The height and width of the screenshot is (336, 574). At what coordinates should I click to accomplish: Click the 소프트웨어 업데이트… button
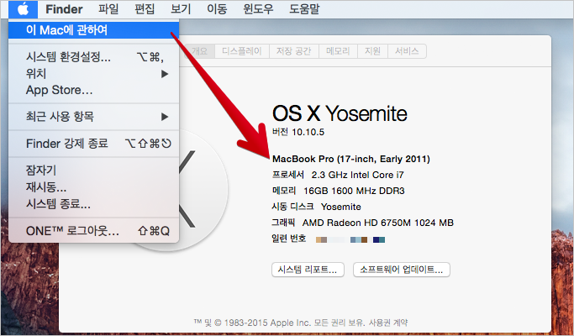402,270
